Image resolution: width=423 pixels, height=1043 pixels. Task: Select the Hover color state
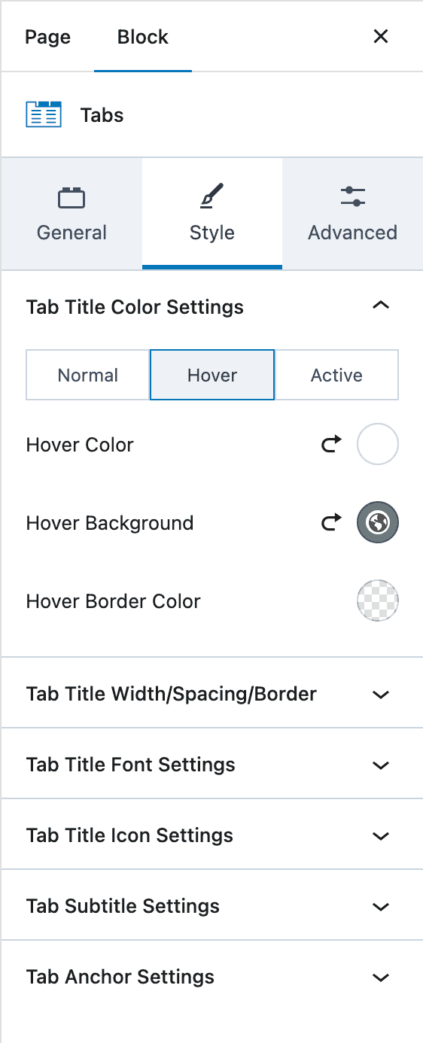(x=212, y=375)
